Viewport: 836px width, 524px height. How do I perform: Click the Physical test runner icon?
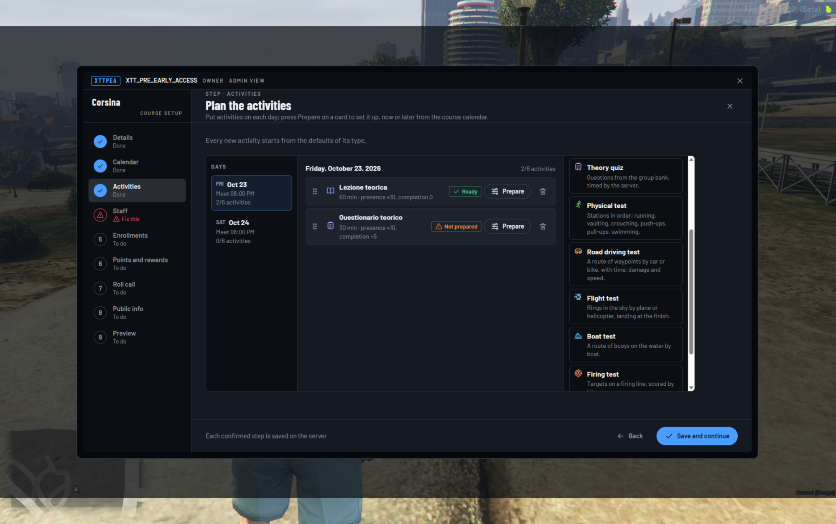click(578, 205)
